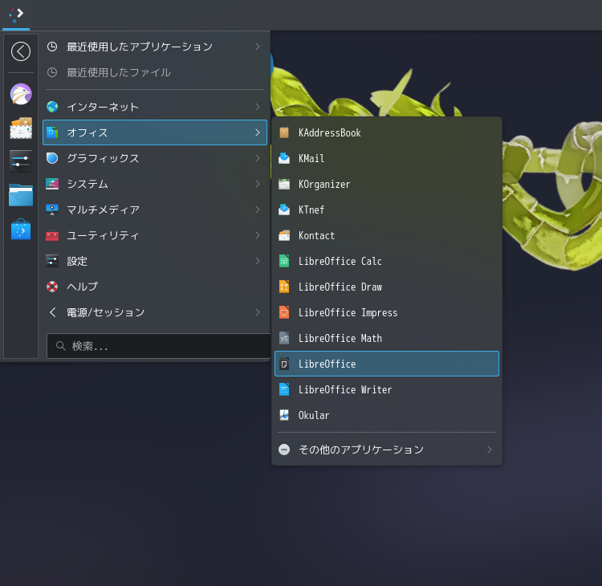
Task: Open the Discover store bag icon
Action: (x=21, y=230)
